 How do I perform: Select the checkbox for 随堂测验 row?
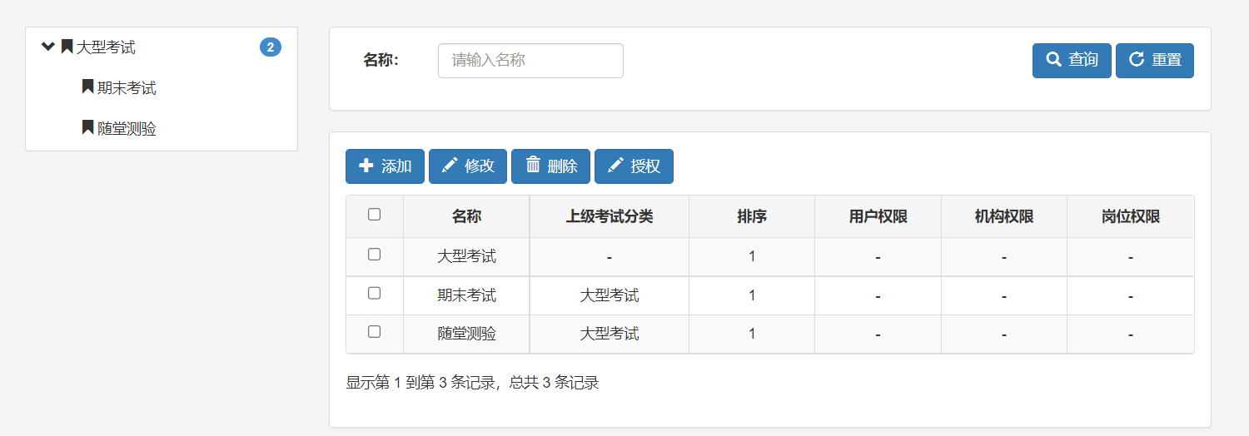point(374,332)
